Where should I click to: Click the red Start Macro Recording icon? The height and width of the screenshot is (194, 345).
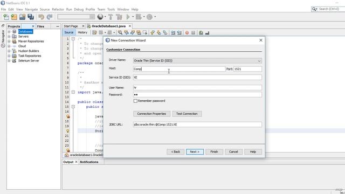[x=187, y=33]
